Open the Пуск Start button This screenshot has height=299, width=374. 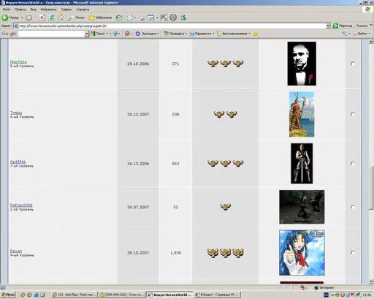coord(8,295)
